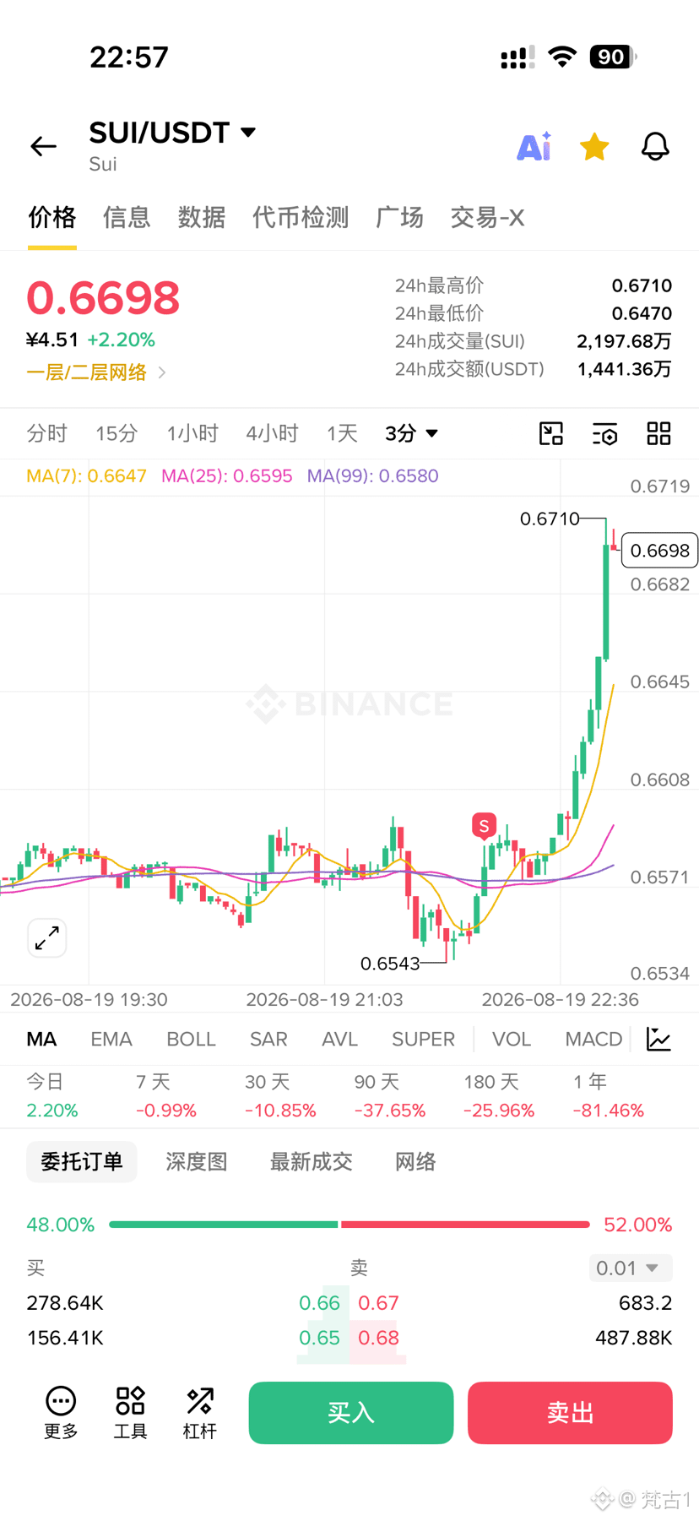
Task: Tap the 0.68 ask price
Action: click(378, 1338)
